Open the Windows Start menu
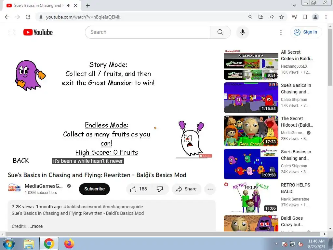333x250 pixels. [9, 243]
